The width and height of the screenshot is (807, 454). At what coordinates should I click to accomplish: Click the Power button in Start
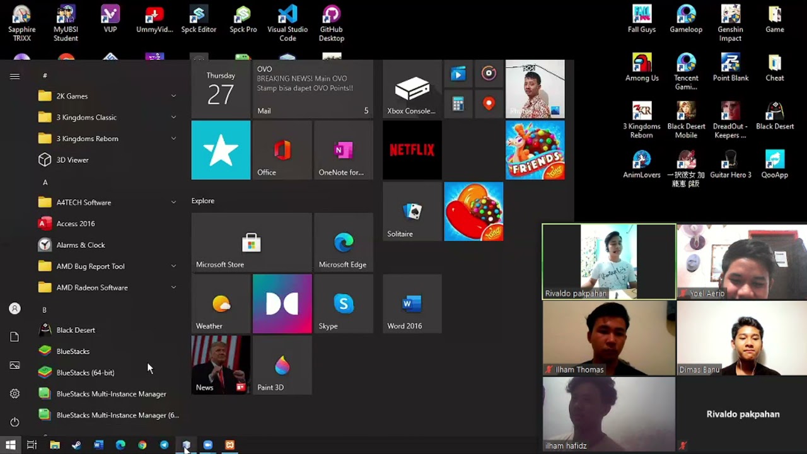15,422
